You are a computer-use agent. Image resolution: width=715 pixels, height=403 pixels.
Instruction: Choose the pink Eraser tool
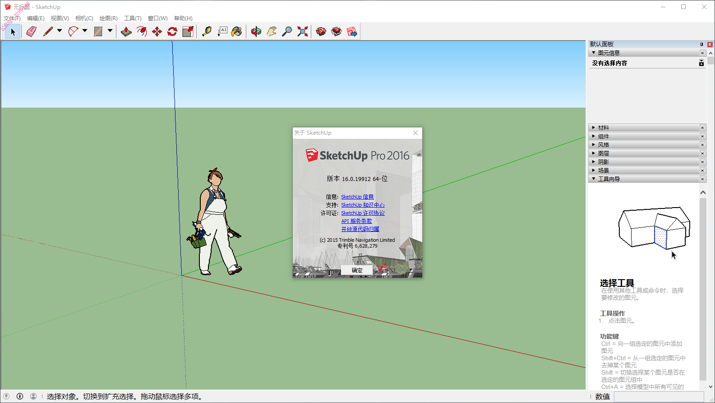[31, 32]
